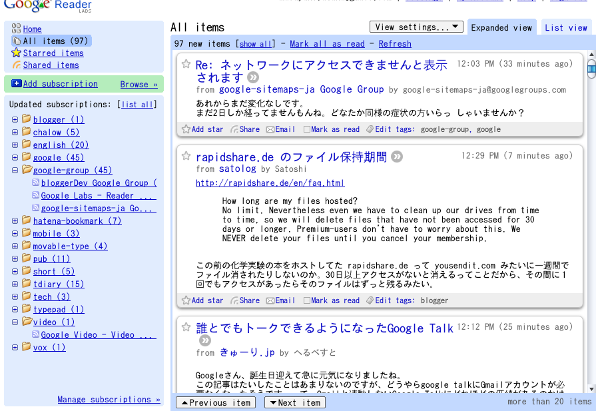Check Mark as read on google-sitemaps-ja post
Screen dimensions: 596x411
pos(307,130)
